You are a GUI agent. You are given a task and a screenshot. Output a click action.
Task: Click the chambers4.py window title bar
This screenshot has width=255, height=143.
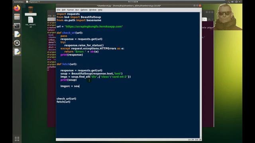[x=129, y=6]
